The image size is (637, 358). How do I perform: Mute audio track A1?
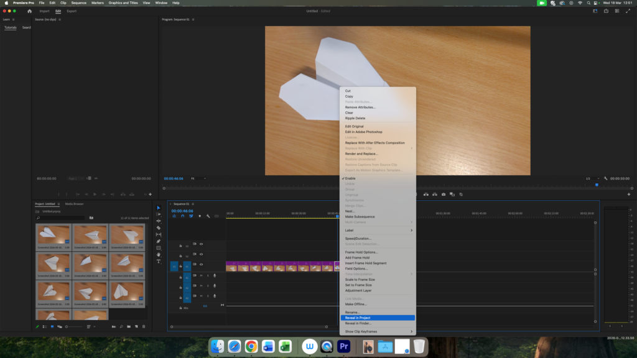[201, 276]
